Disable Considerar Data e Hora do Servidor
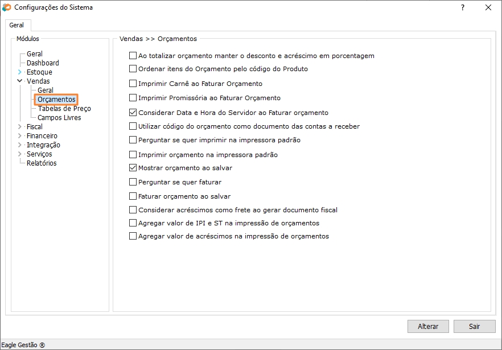The height and width of the screenshot is (350, 502). point(133,113)
